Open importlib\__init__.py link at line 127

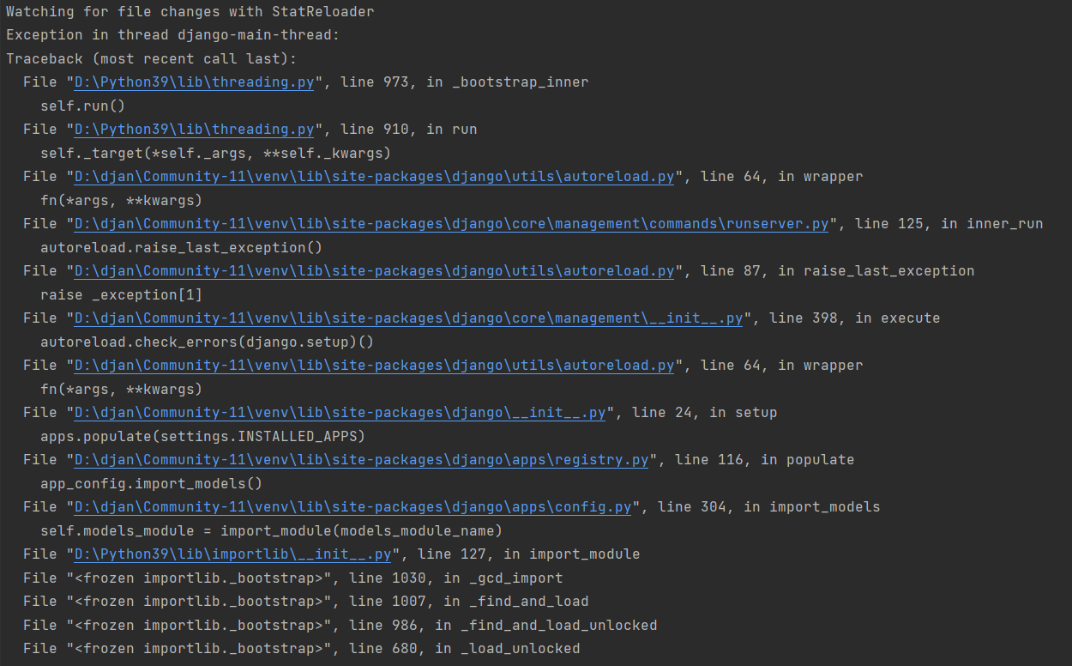tap(233, 554)
